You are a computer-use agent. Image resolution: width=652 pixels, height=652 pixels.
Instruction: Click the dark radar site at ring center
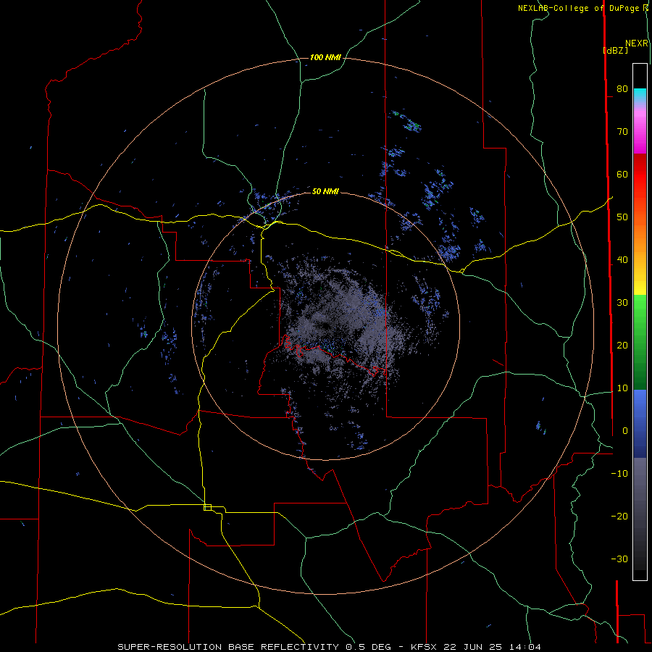[x=325, y=325]
